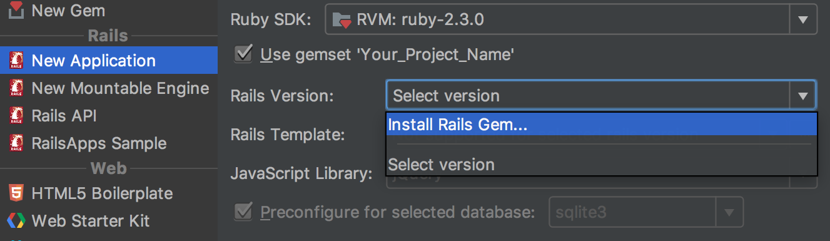The width and height of the screenshot is (830, 241).
Task: Click the RailsApps Sample icon
Action: pos(16,143)
